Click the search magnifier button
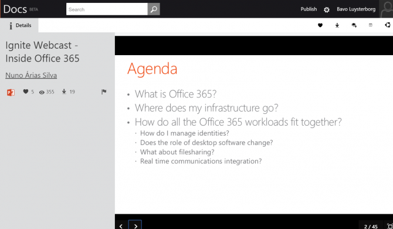 [154, 9]
